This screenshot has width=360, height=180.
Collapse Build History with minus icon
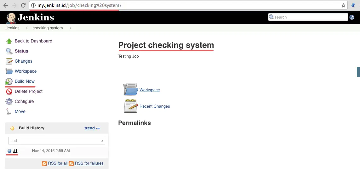click(x=98, y=128)
